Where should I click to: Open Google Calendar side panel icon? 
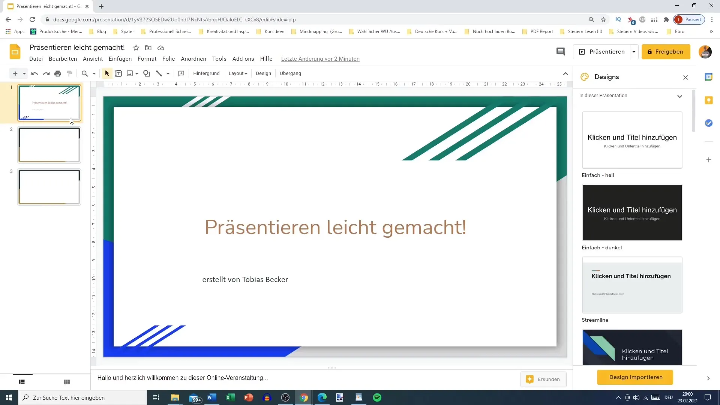708,77
